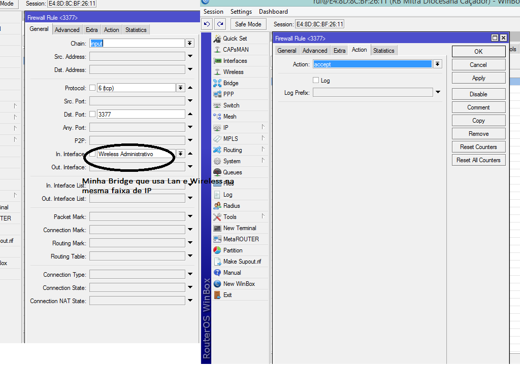Screen dimensions: 520x369
Task: Launch New Terminal from sidebar icon
Action: (x=217, y=228)
